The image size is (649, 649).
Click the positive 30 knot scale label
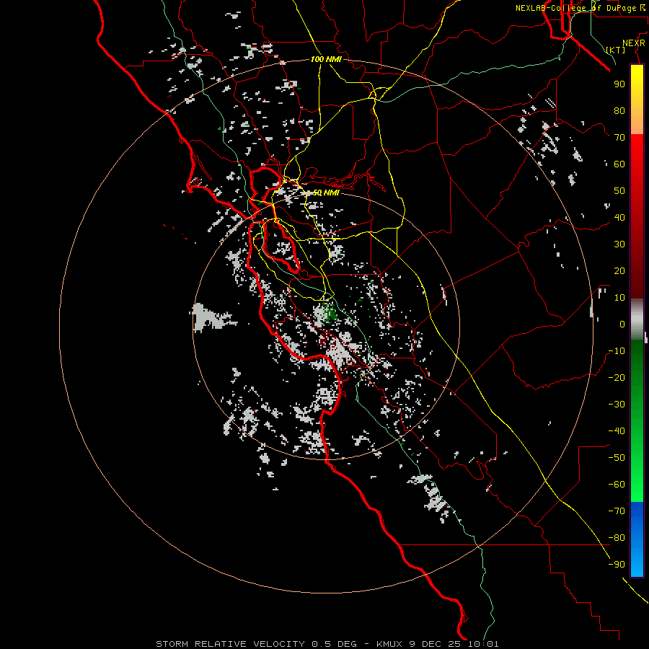(x=619, y=244)
